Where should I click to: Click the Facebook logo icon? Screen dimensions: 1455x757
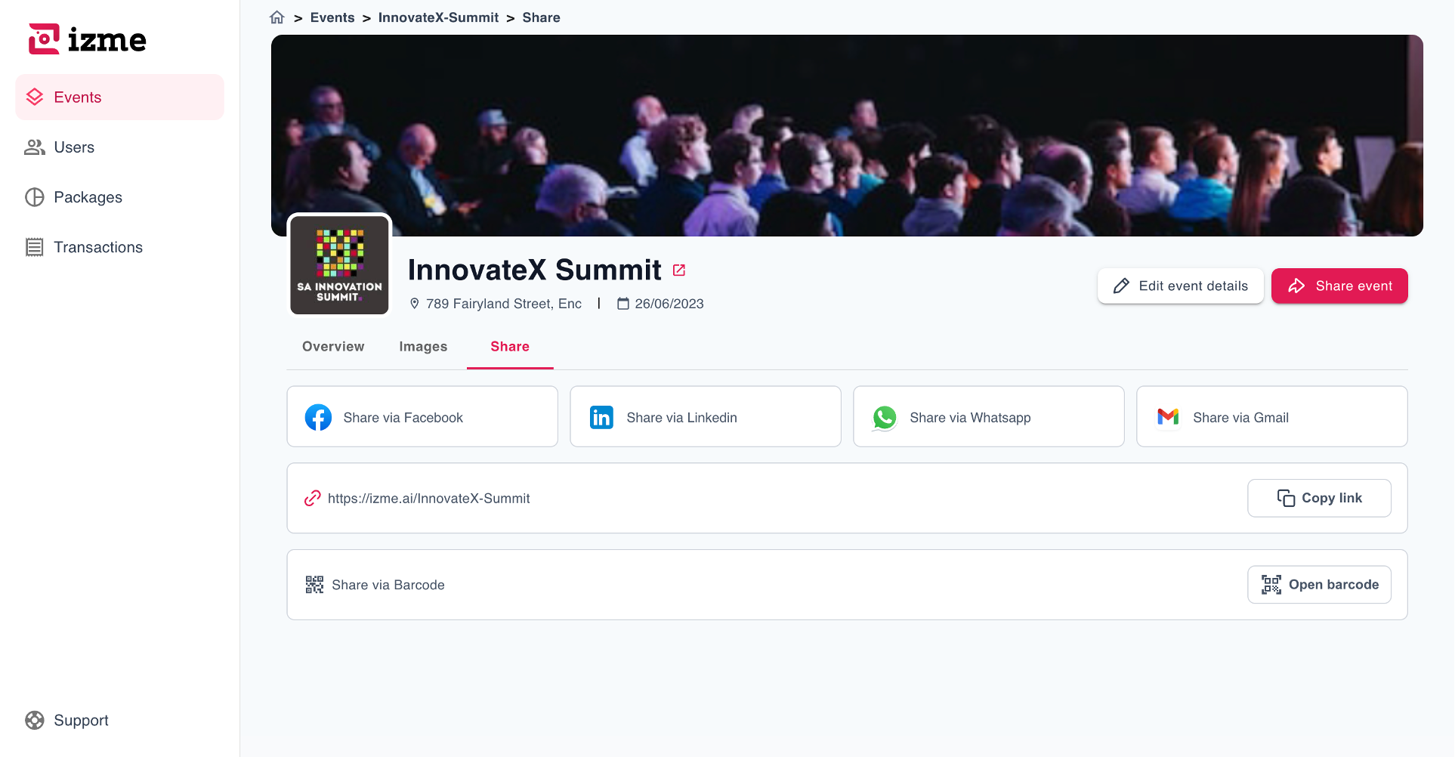[x=318, y=417]
